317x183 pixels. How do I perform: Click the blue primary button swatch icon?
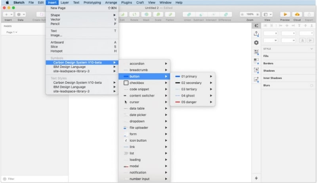point(178,76)
